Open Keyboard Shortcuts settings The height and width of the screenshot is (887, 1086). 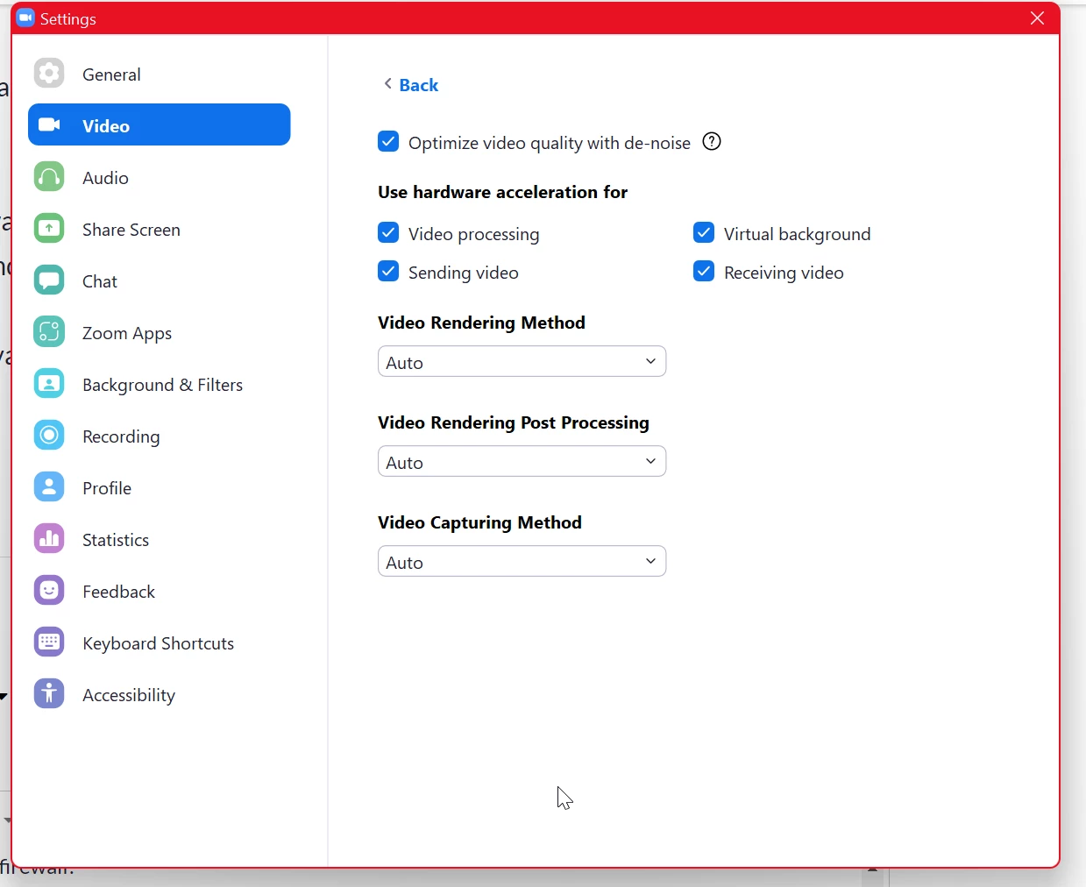[x=160, y=642]
